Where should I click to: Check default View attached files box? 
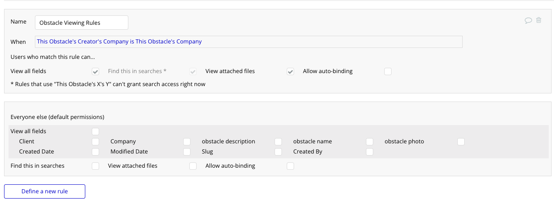[193, 166]
